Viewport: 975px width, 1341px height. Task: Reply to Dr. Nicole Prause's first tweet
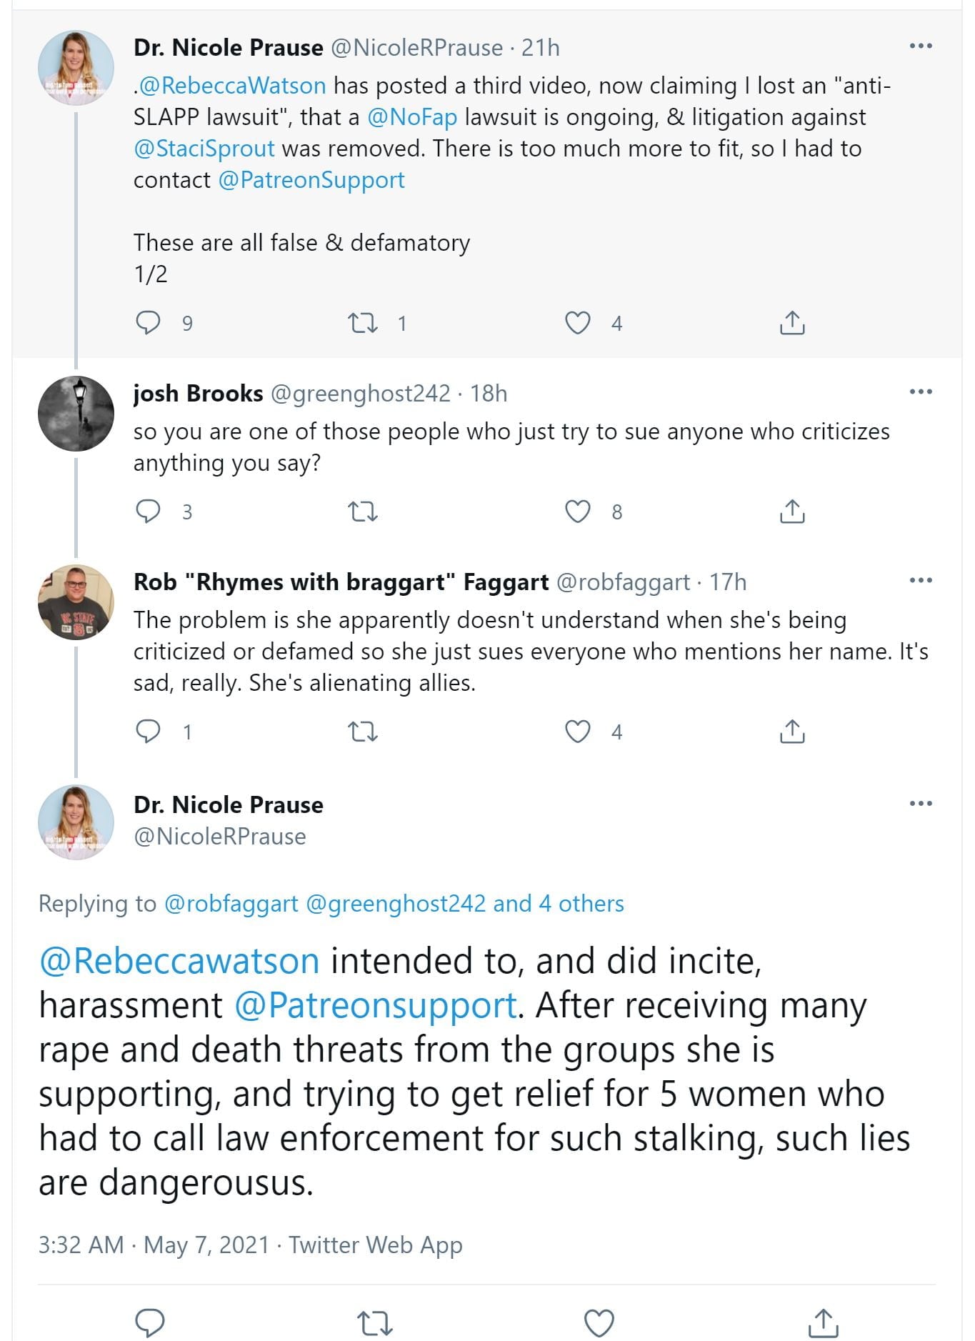point(149,323)
